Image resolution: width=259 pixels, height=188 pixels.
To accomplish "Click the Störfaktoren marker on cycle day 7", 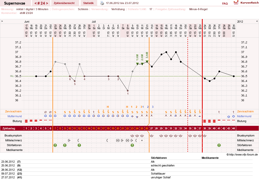I will coord(55,145).
